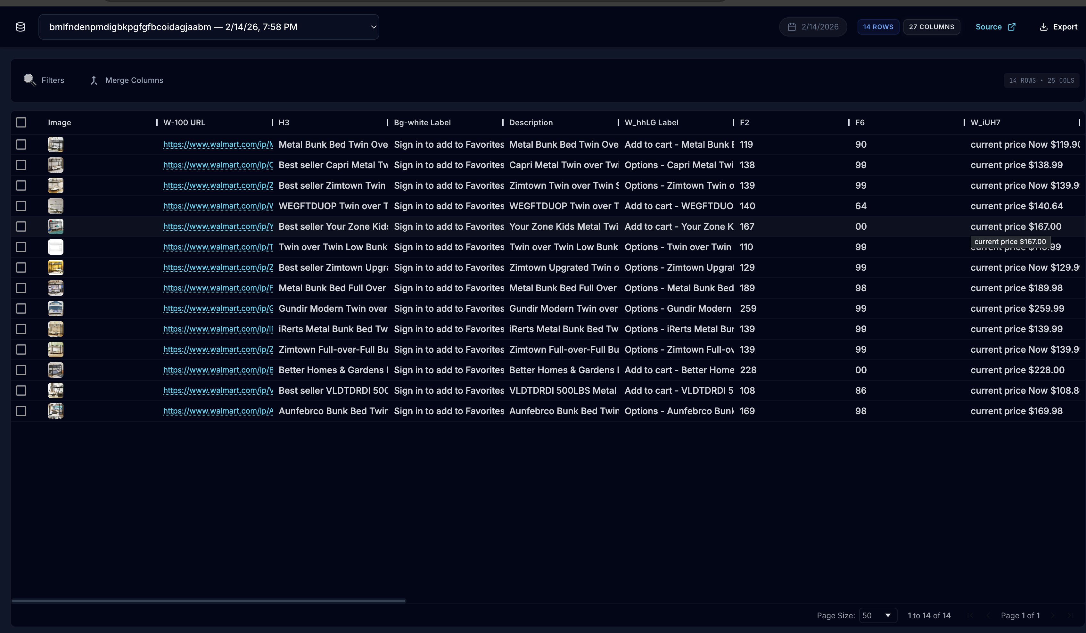Screen dimensions: 1086x633
Task: Open Capri Metal Twin Walmart URL link
Action: (x=218, y=165)
